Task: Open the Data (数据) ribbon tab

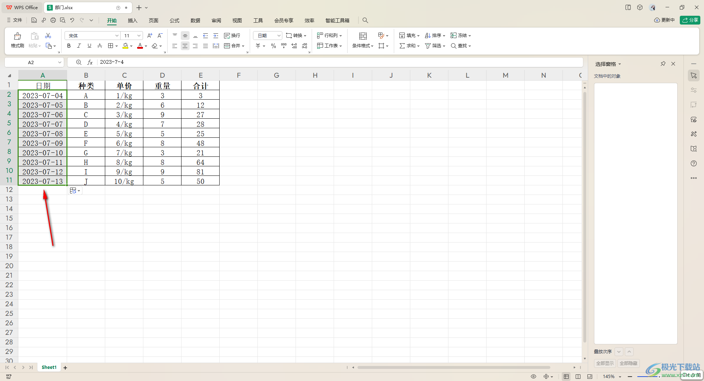Action: click(x=195, y=21)
